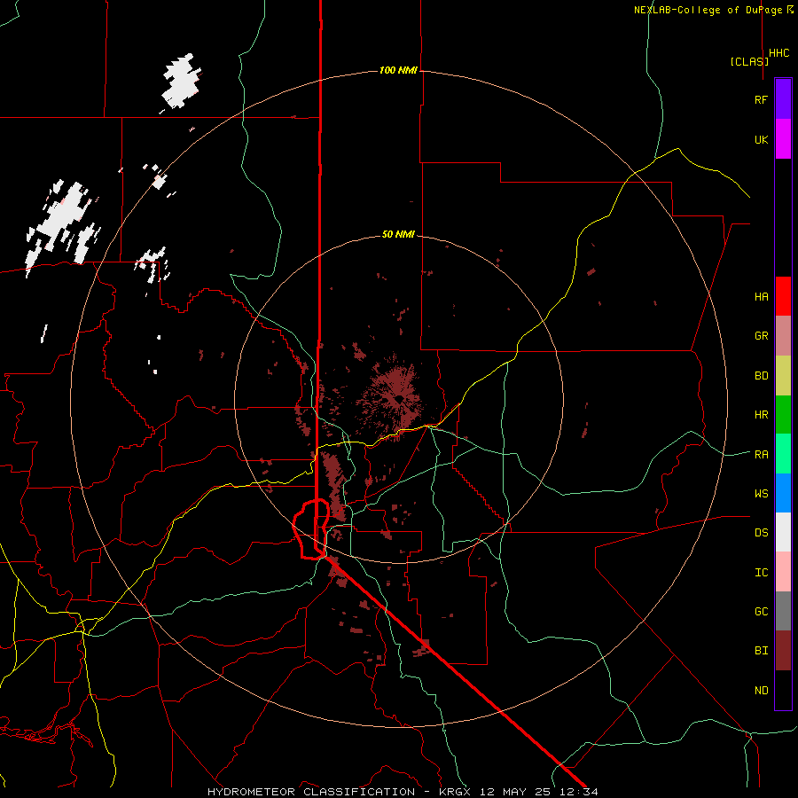Click the RF purple legend swatch
The height and width of the screenshot is (798, 798).
point(783,99)
